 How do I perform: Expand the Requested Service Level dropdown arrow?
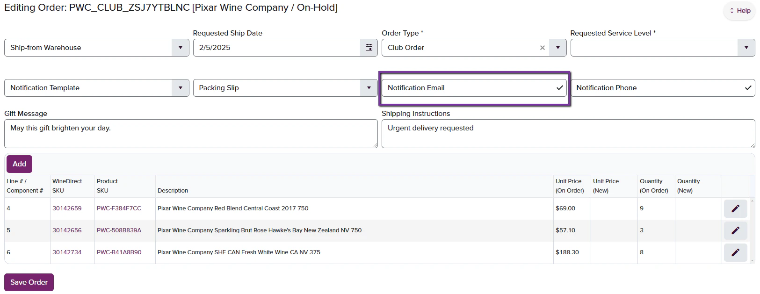pyautogui.click(x=746, y=48)
